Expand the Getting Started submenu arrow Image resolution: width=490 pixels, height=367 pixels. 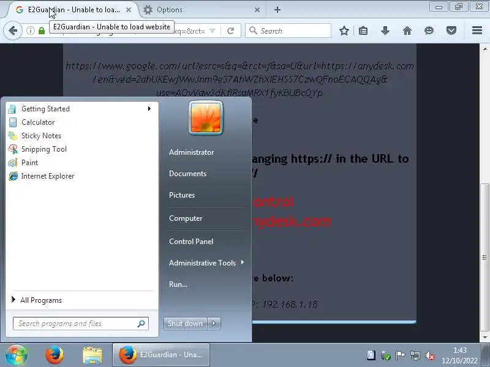[149, 109]
